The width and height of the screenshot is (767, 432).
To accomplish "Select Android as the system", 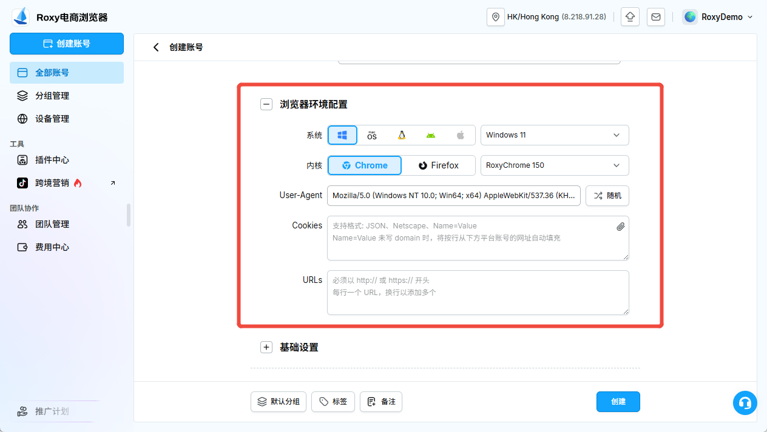I will click(431, 135).
